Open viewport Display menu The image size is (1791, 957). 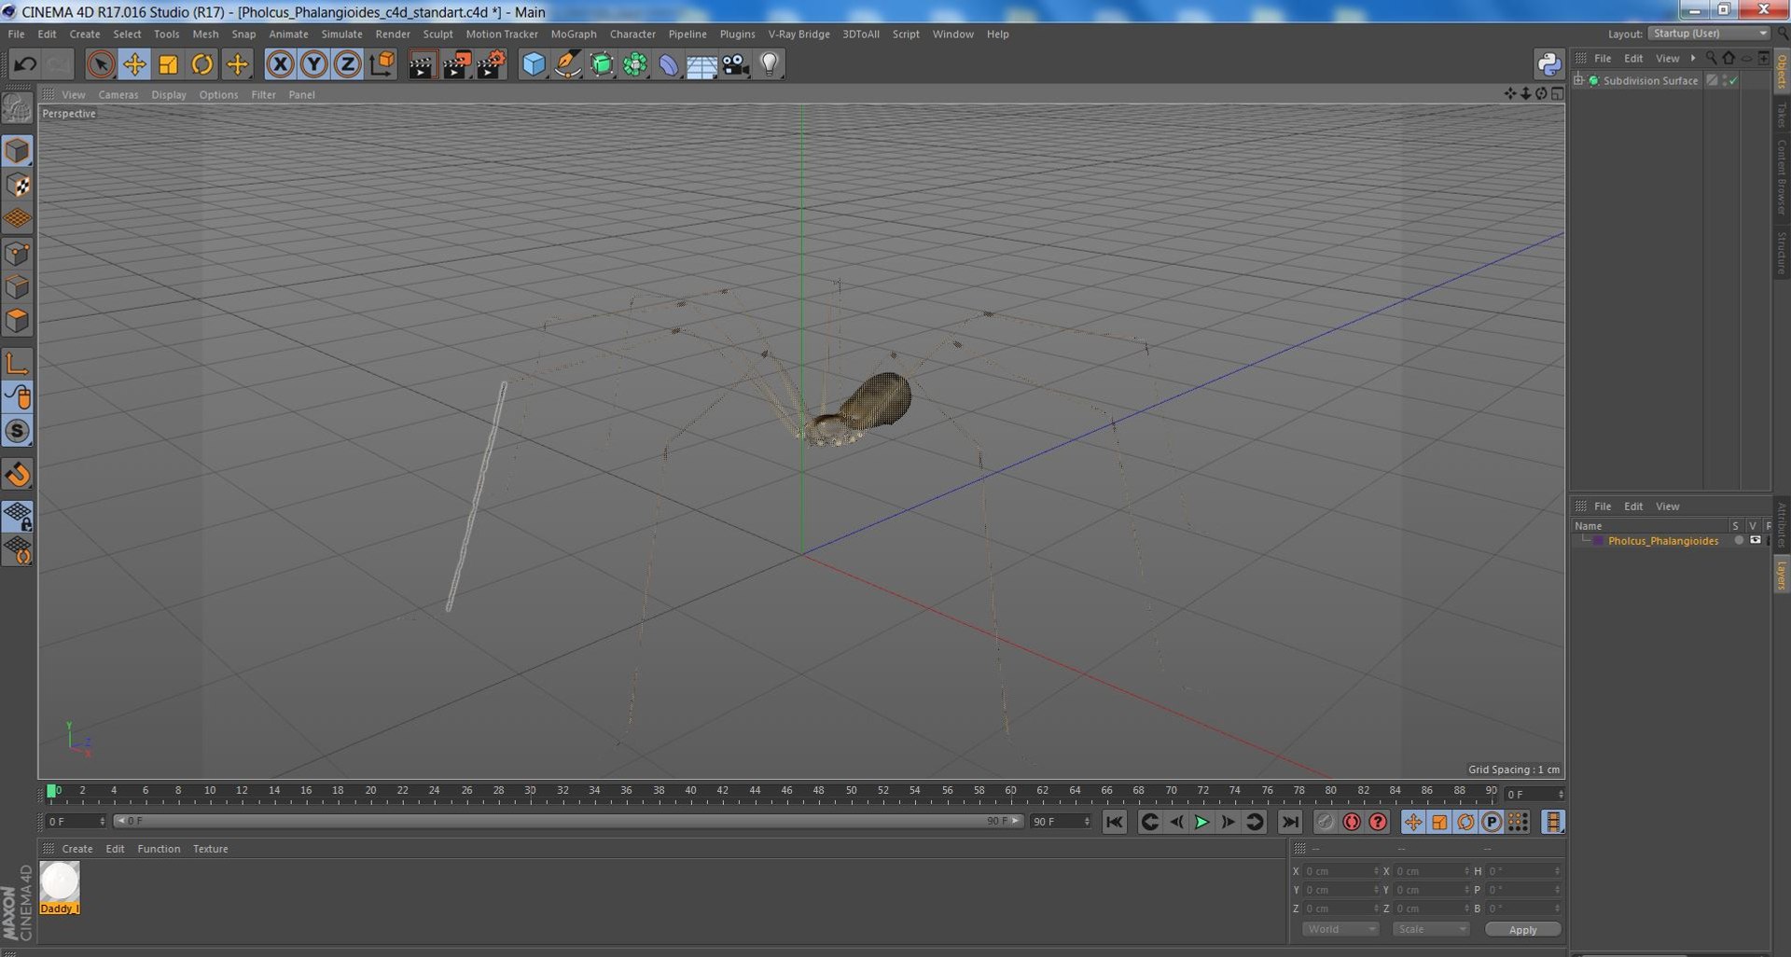click(169, 94)
